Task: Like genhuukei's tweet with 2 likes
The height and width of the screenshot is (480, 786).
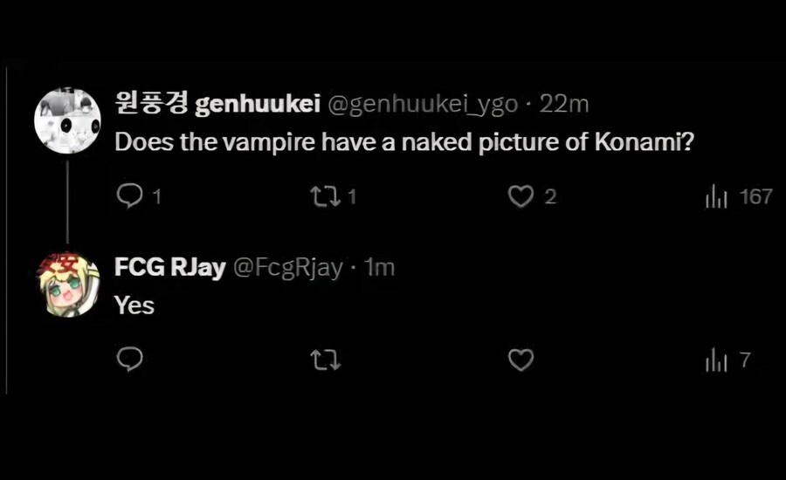Action: click(x=521, y=196)
